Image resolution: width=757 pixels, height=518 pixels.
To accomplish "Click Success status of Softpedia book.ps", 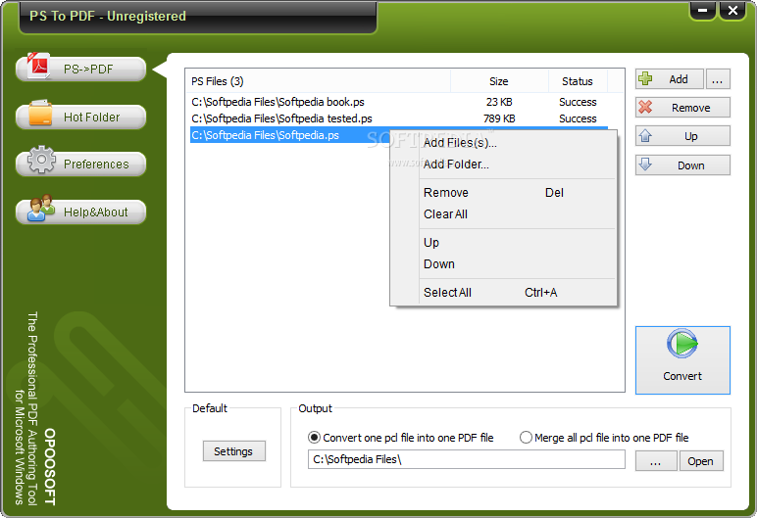I will click(578, 102).
